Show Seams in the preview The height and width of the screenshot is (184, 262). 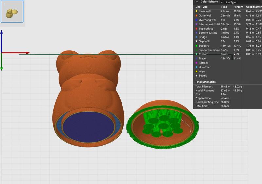(x=203, y=75)
